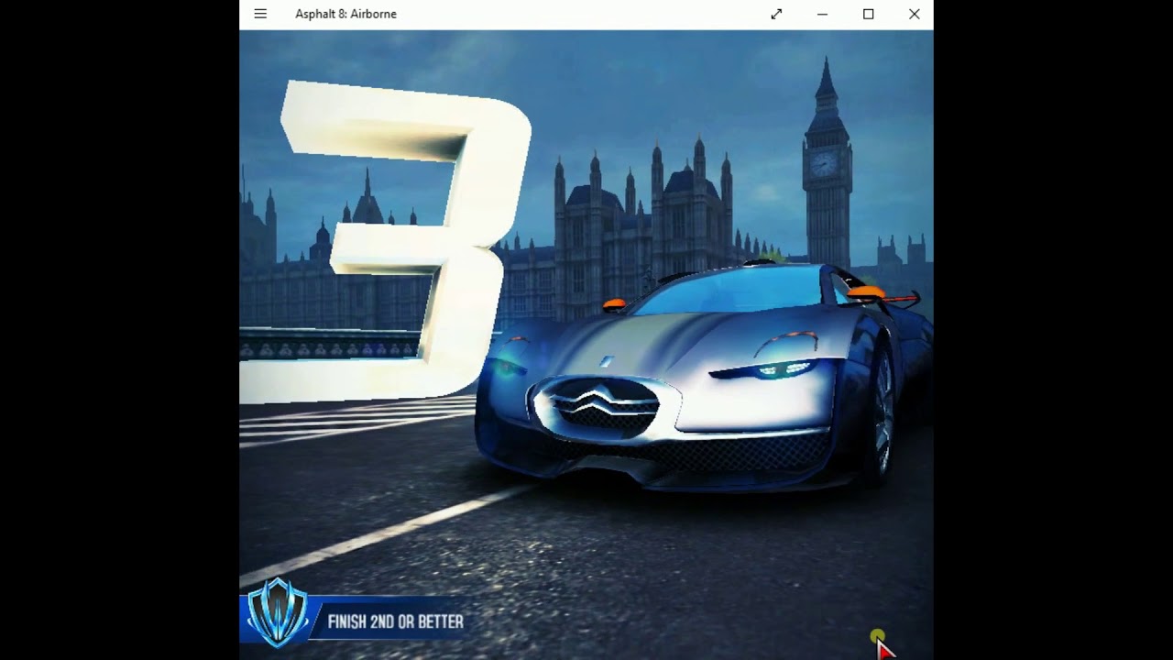
Task: Minimize the Asphalt 8: Airborne window
Action: click(x=822, y=14)
